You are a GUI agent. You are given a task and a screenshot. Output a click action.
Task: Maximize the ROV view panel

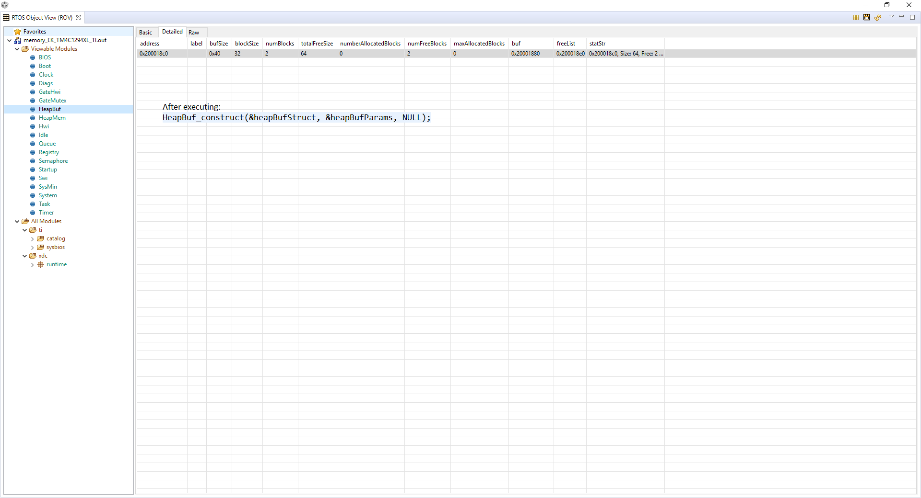pyautogui.click(x=912, y=17)
